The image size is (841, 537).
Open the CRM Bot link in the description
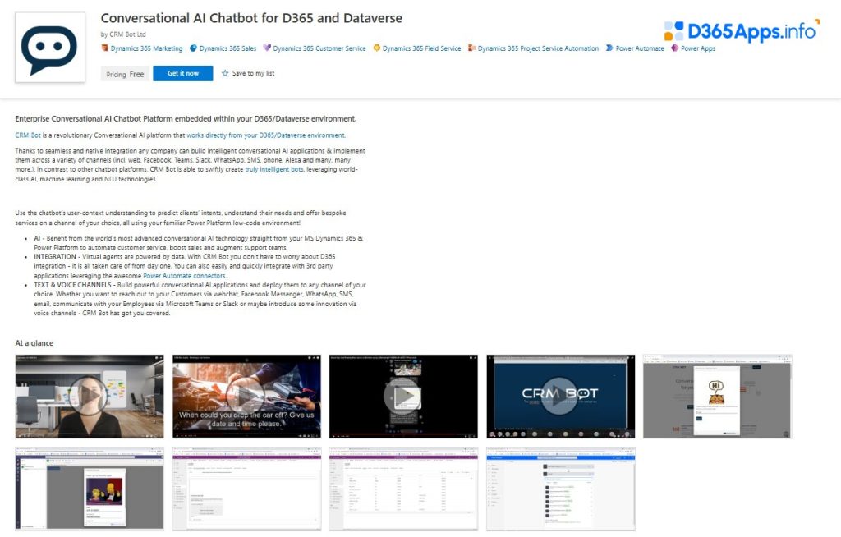point(28,135)
